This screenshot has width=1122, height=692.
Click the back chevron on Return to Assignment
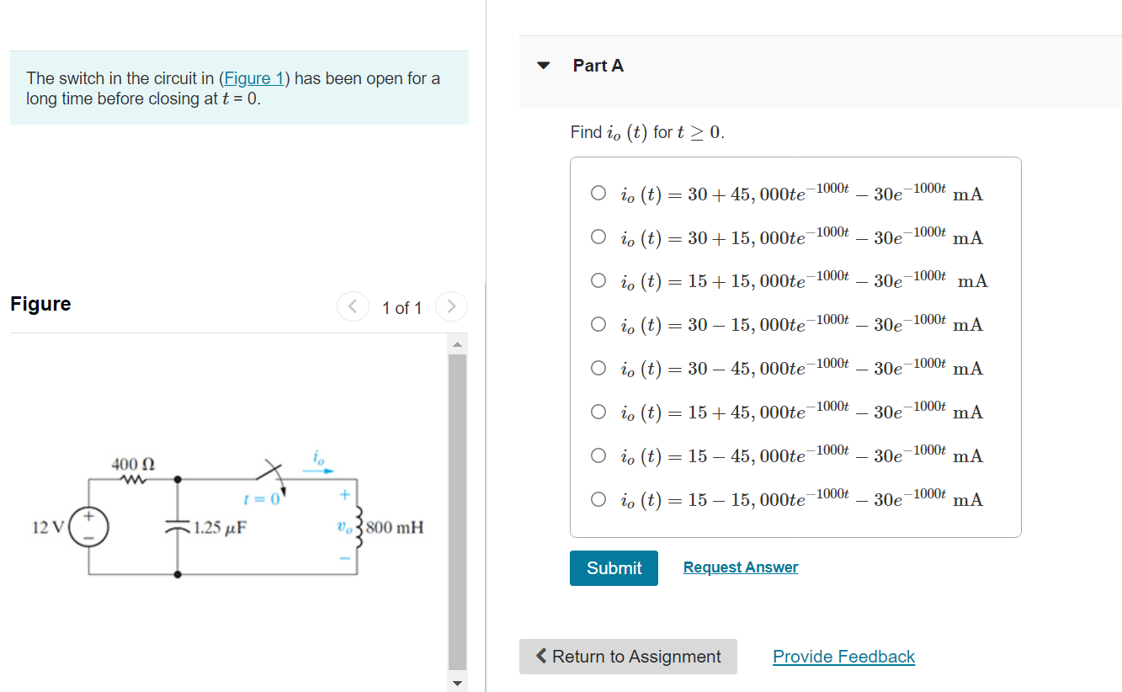541,657
